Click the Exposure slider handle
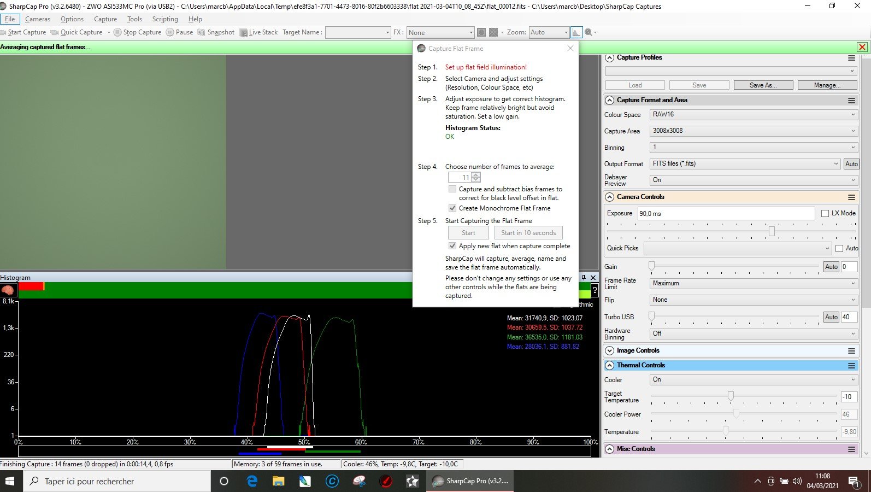The image size is (871, 492). tap(772, 232)
